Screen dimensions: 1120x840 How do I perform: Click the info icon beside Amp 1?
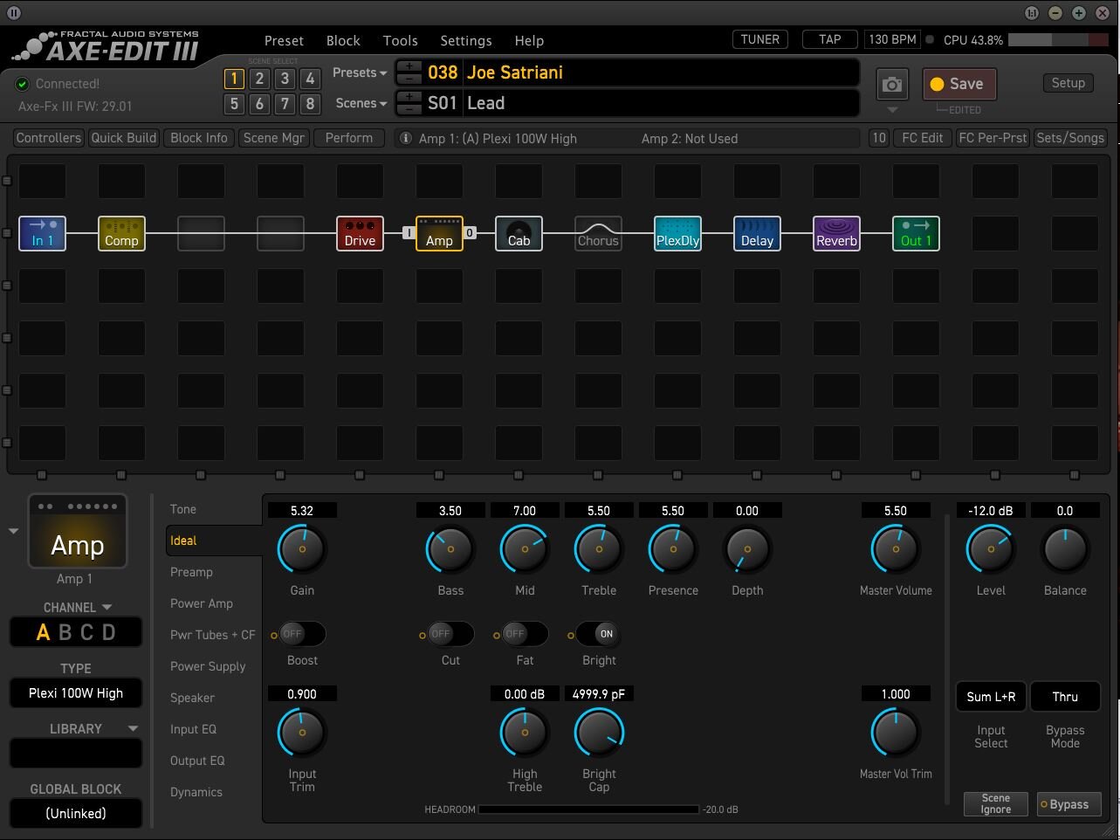pyautogui.click(x=405, y=138)
